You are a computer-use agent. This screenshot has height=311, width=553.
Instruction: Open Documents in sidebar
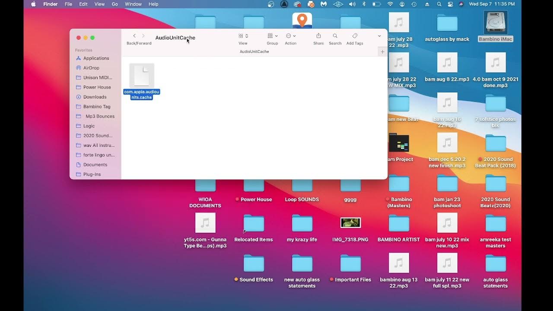(x=95, y=165)
